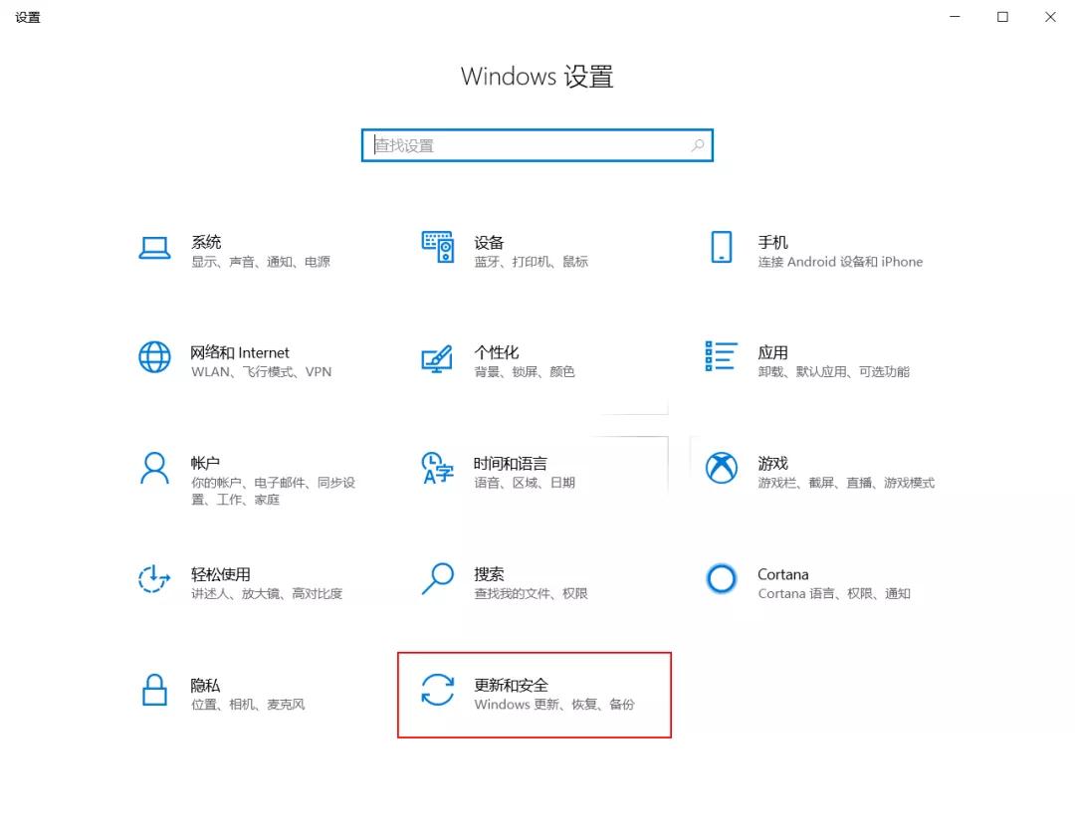The width and height of the screenshot is (1075, 840).
Task: Click the search magnifier in the search box
Action: [x=697, y=144]
